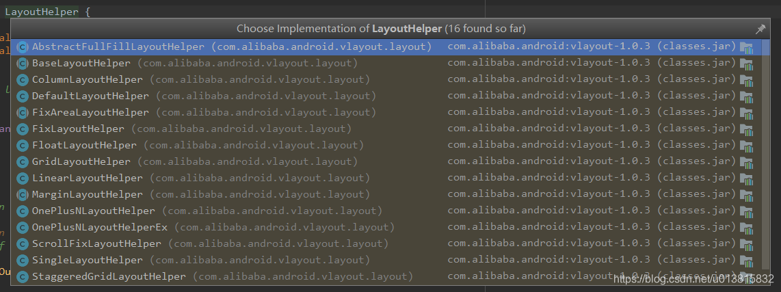Screen dimensions: 781x292
Task: Click library icon on ScrollFixLayoutHelper row
Action: point(746,245)
